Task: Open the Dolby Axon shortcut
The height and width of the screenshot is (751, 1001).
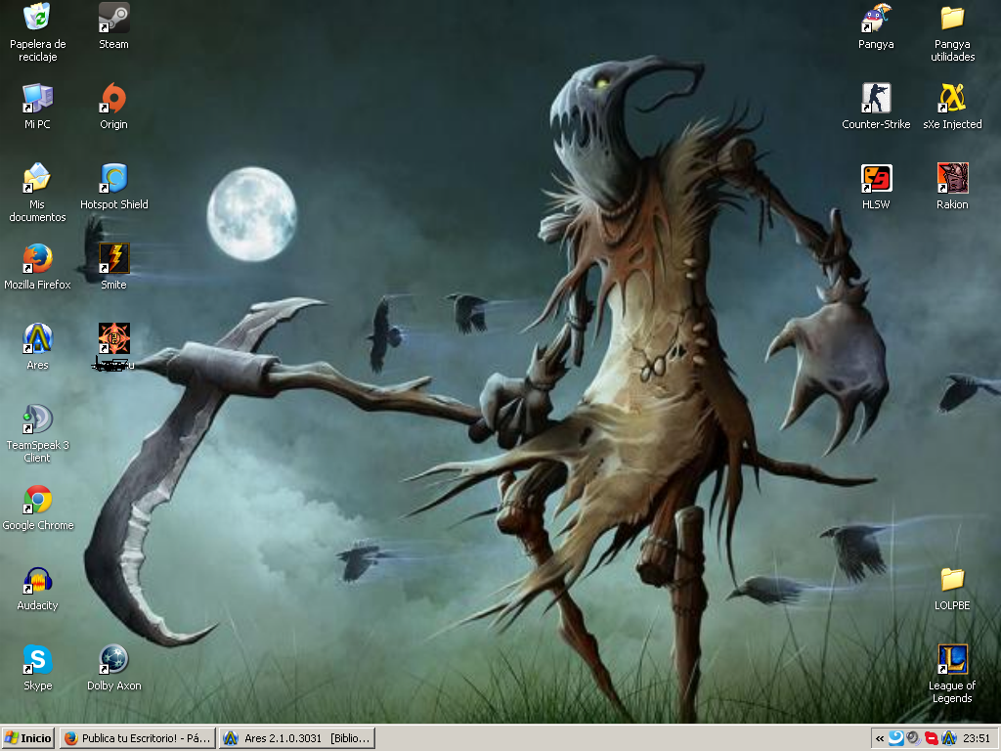Action: (x=114, y=659)
